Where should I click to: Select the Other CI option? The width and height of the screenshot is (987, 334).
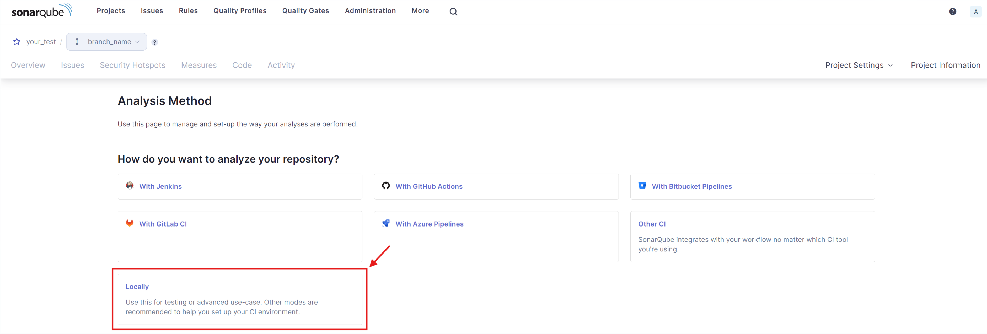pyautogui.click(x=652, y=224)
